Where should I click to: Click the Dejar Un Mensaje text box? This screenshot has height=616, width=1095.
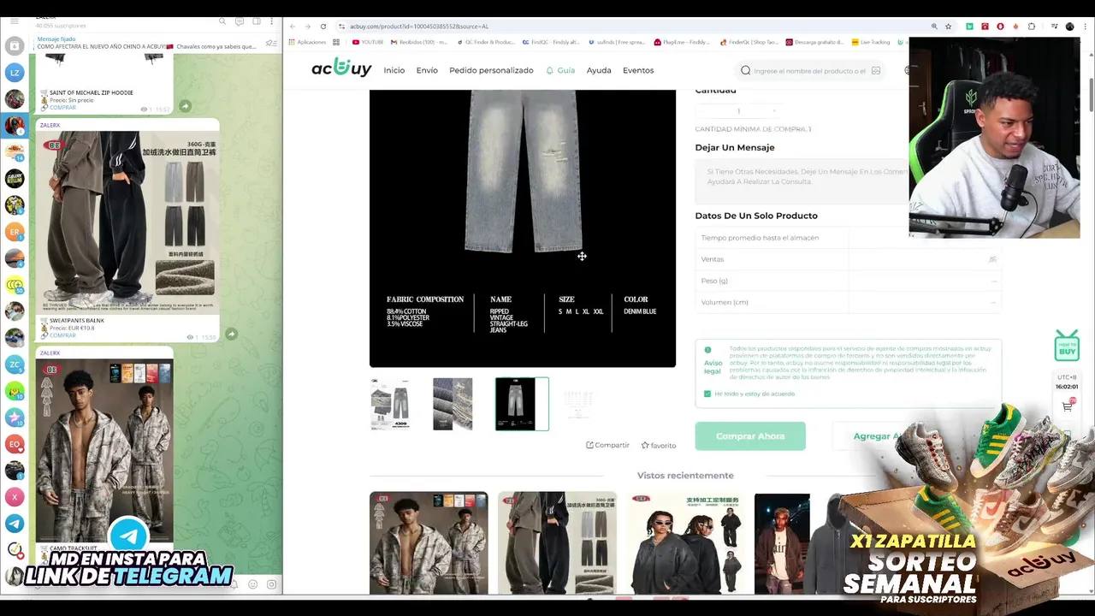802,181
